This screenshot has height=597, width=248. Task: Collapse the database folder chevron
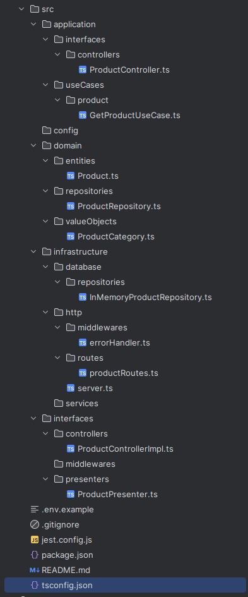point(45,267)
